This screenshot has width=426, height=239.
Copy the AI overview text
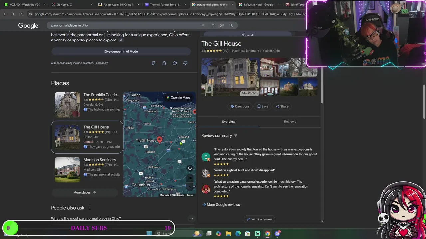point(153,63)
